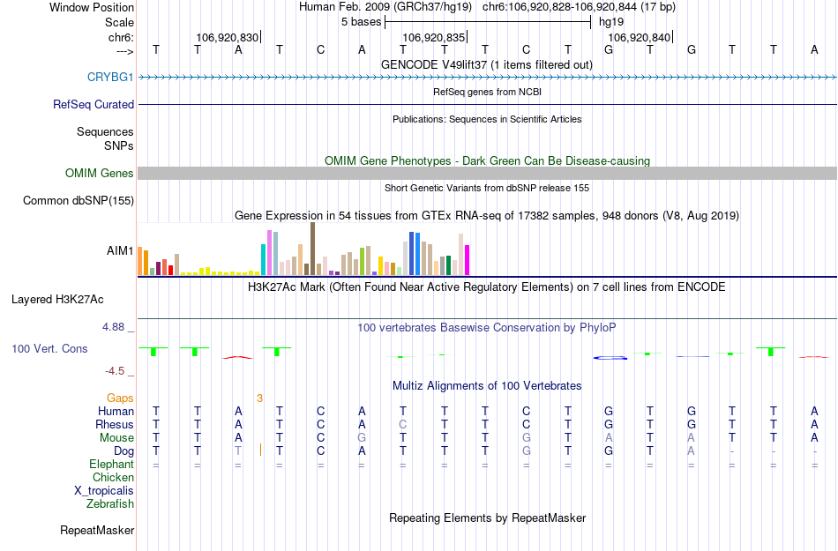
Task: Click the Scale label
Action: tap(119, 22)
